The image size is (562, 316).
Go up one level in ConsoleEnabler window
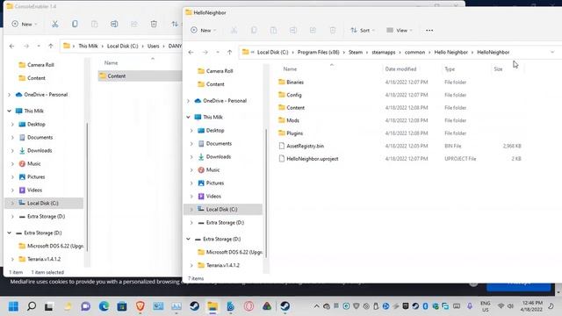tap(51, 46)
